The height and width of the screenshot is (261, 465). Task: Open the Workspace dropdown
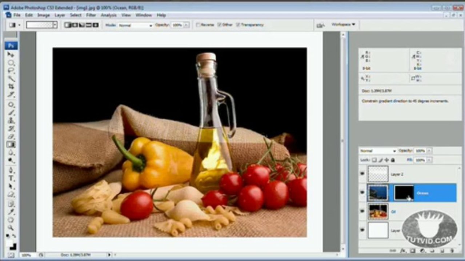point(344,24)
